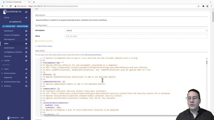Bookmark this page with the star
Image resolution: width=214 pixels, height=120 pixels.
[x=198, y=6]
